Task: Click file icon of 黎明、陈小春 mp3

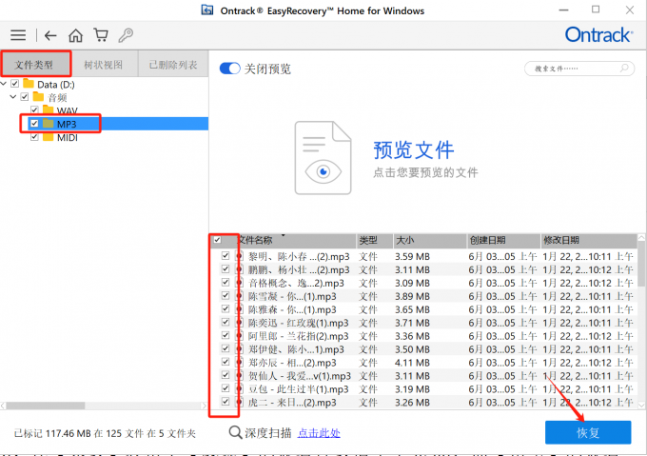Action: click(x=240, y=256)
